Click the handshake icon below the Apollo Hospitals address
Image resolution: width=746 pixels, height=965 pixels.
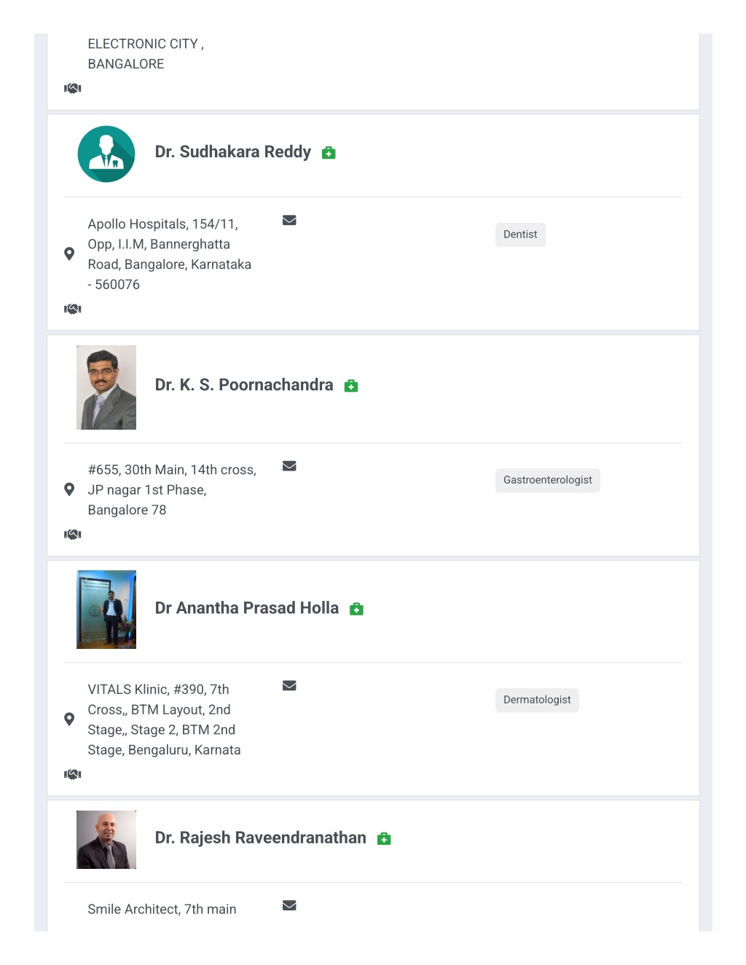(x=73, y=309)
